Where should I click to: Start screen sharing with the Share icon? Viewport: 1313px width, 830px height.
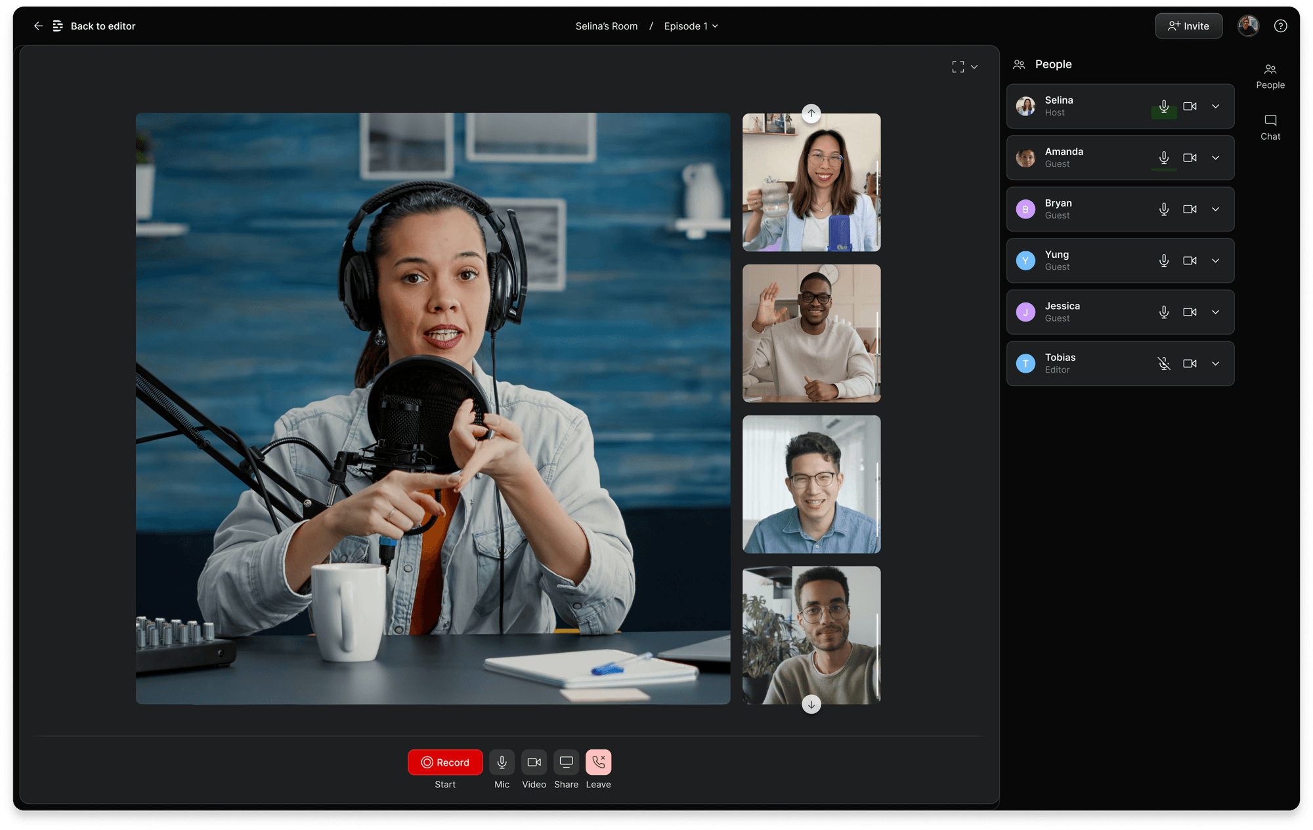click(566, 762)
